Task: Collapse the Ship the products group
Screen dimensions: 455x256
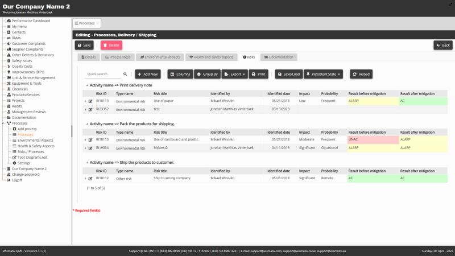Action: pyautogui.click(x=87, y=163)
